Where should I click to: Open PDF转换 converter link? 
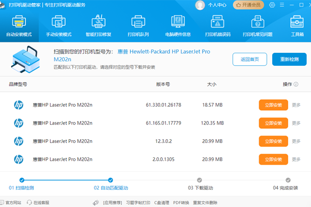pos(181,203)
